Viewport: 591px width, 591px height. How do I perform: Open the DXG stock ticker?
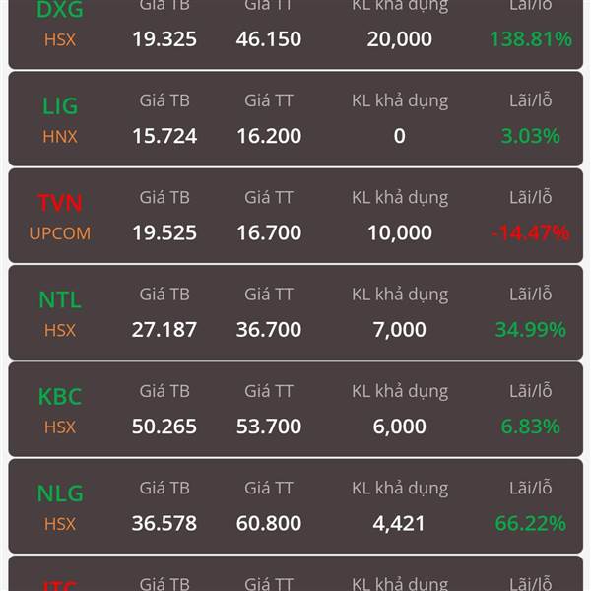59,10
